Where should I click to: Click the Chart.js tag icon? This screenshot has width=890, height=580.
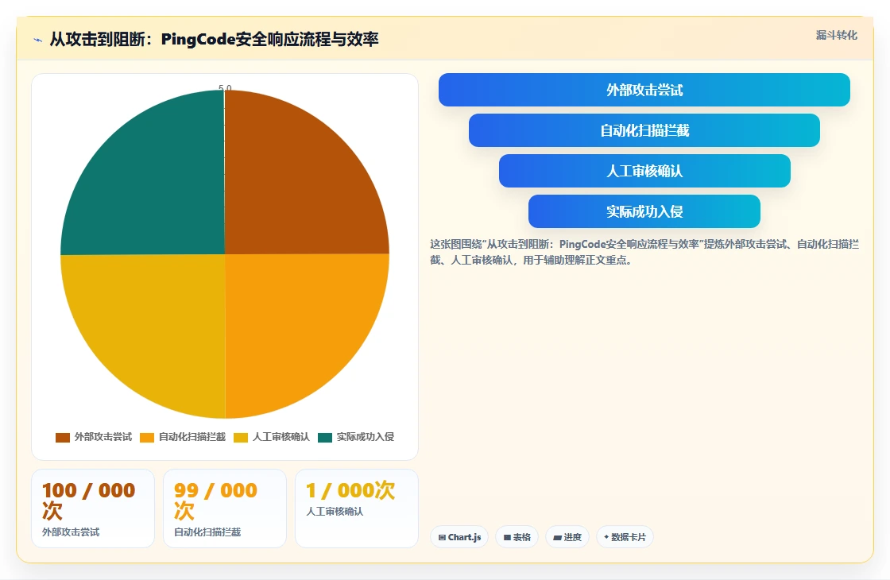click(x=442, y=537)
